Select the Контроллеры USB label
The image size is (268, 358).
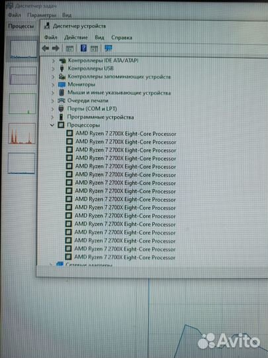tap(91, 68)
